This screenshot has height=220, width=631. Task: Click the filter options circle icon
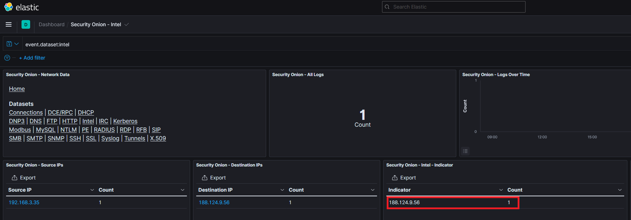coord(7,58)
